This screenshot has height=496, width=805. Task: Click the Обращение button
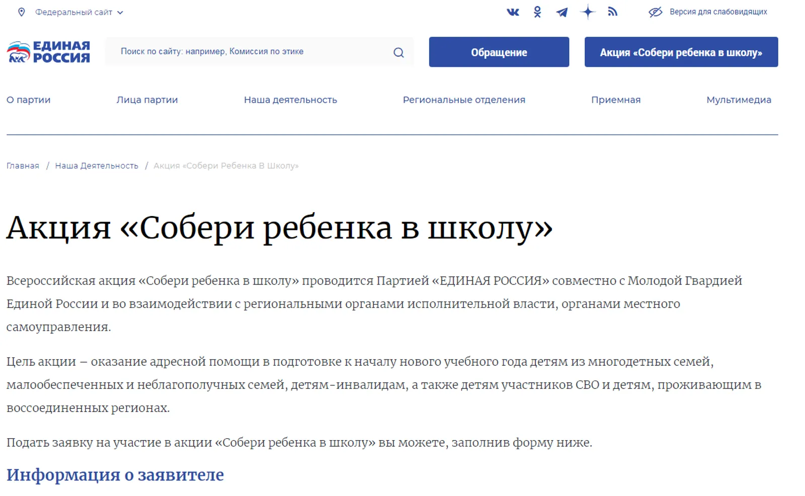[499, 52]
